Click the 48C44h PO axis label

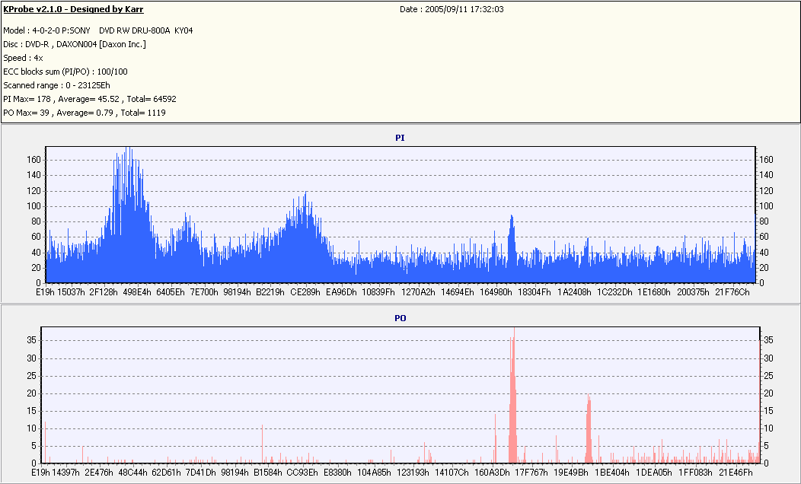point(132,473)
